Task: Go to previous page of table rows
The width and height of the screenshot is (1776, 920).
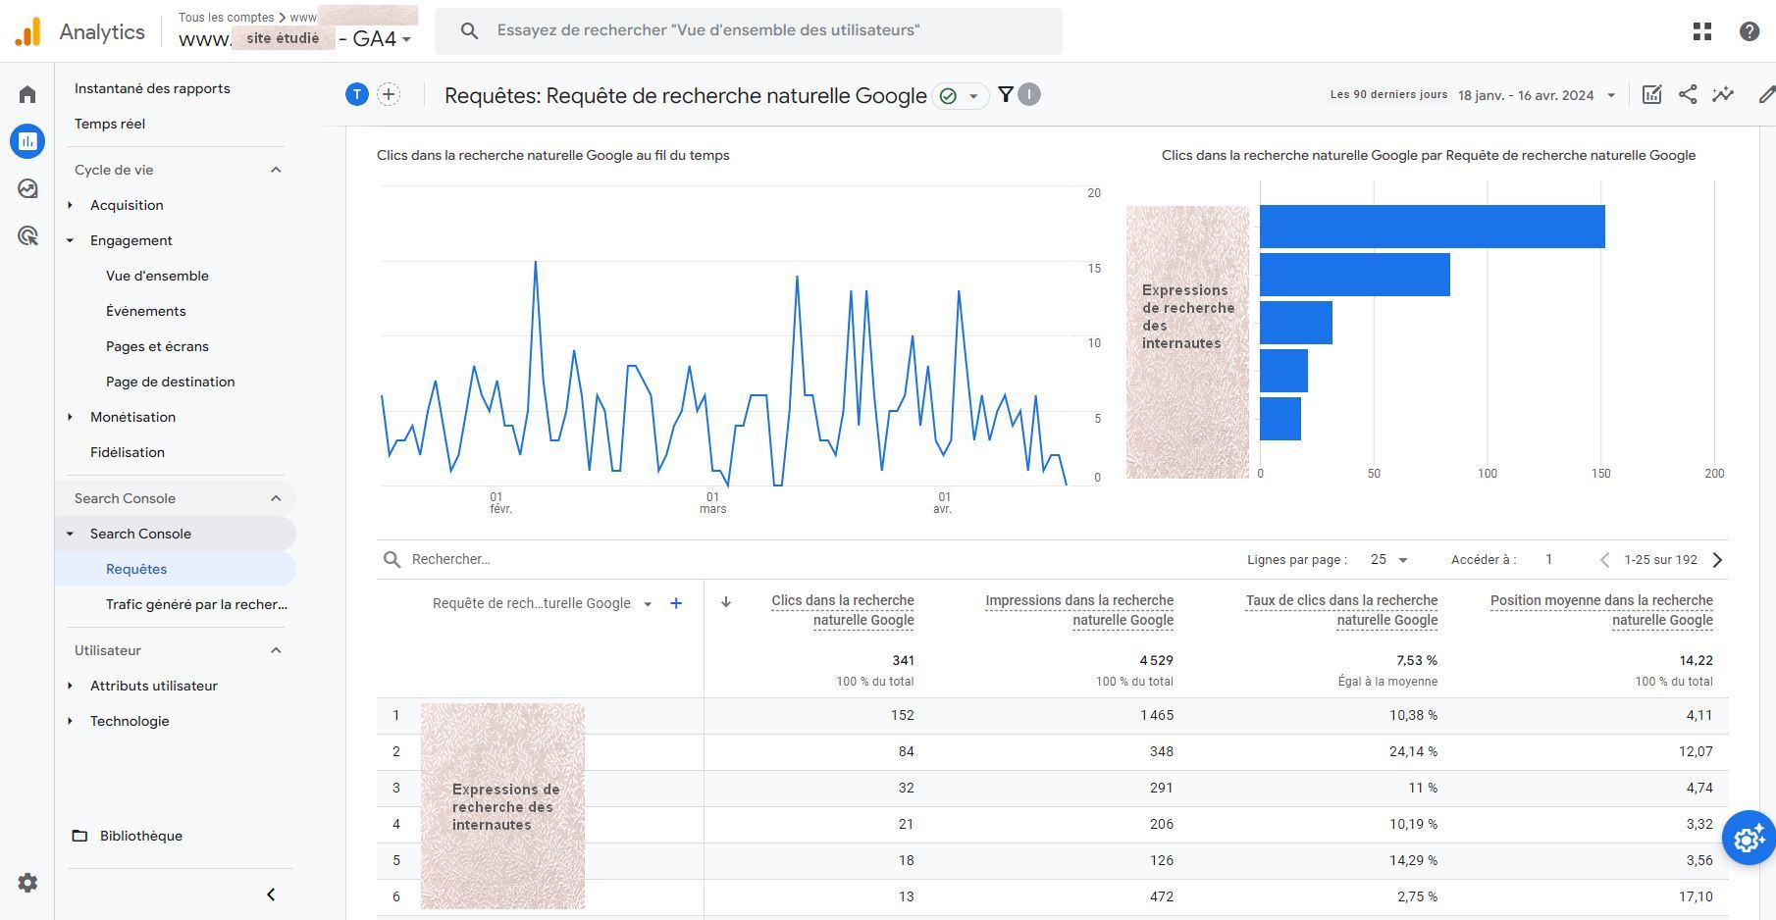Action: click(1604, 560)
